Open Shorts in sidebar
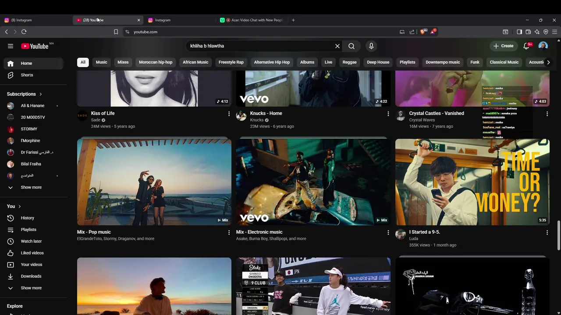Viewport: 561px width, 315px height. (34, 75)
